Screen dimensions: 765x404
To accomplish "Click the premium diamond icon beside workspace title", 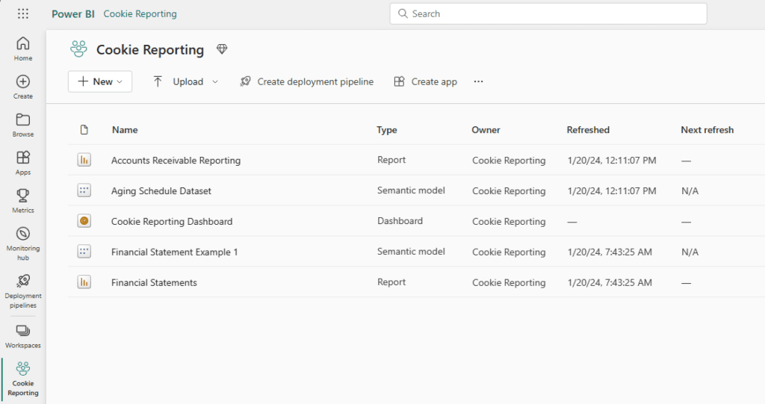I will 222,49.
